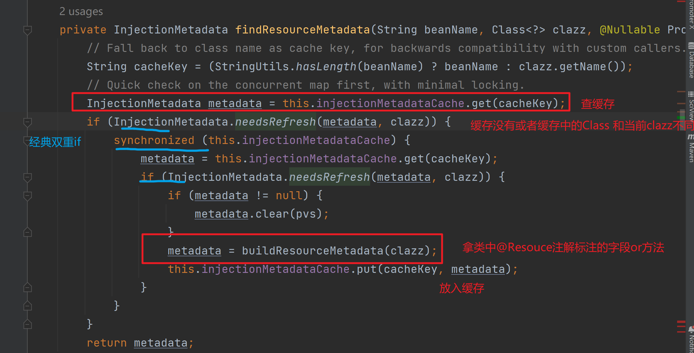Collapse the outer needsRefresh if-block fold marker

(28, 122)
